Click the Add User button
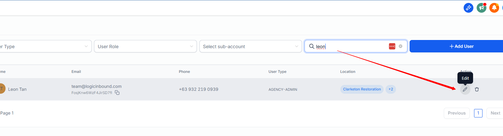The height and width of the screenshot is (136, 503). [x=456, y=46]
